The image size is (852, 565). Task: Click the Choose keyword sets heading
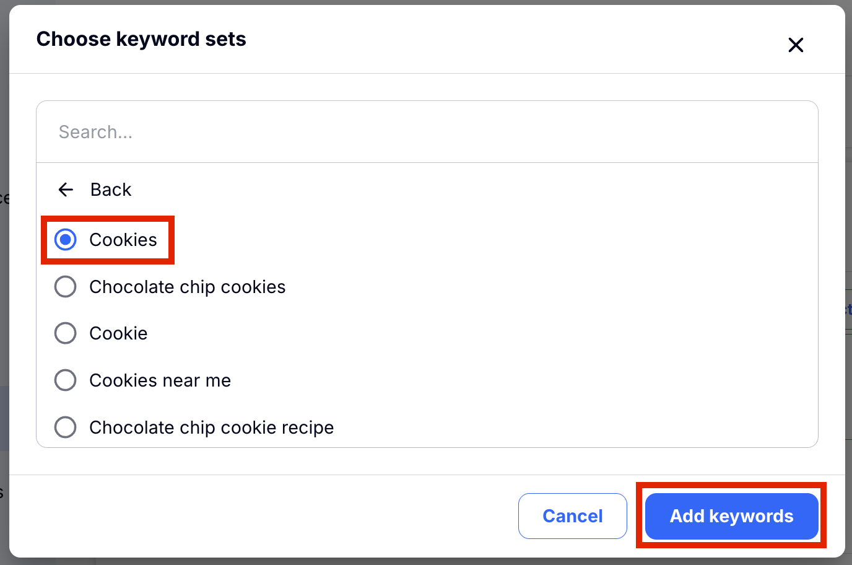141,39
